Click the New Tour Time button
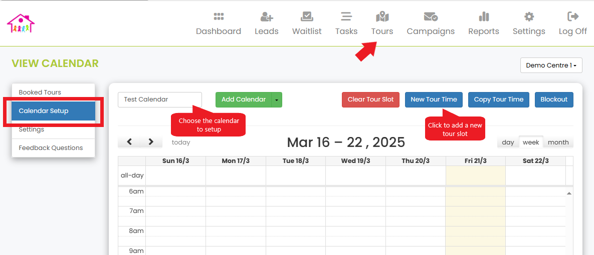This screenshot has width=594, height=255. 434,99
